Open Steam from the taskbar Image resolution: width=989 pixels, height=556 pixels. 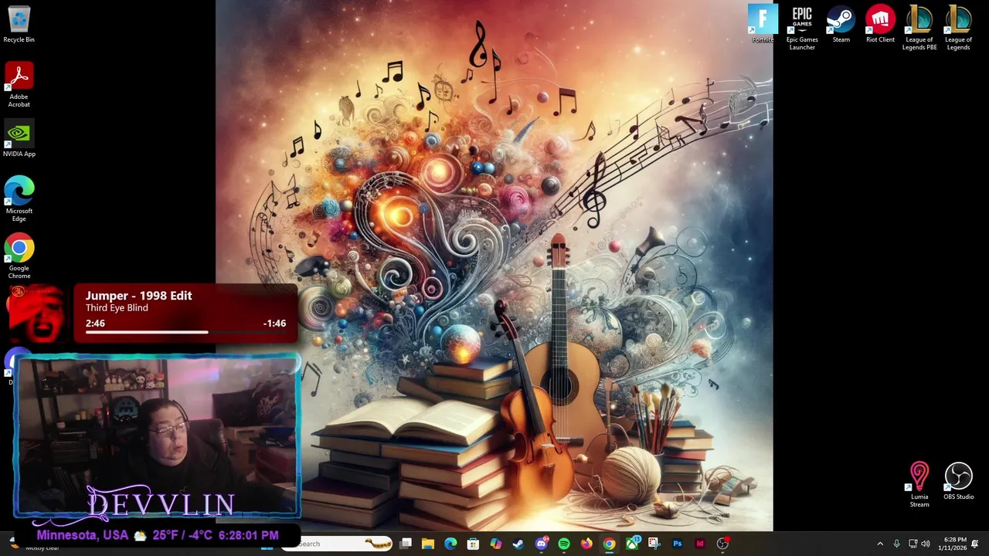point(518,544)
